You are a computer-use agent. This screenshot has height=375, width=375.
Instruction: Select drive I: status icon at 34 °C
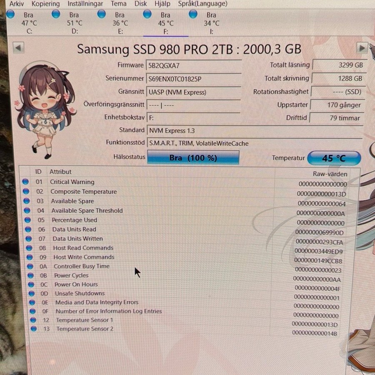tap(192, 15)
